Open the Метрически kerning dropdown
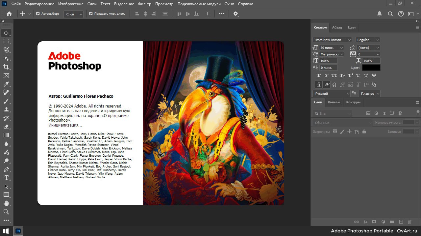Image resolution: width=421 pixels, height=236 pixels. [332, 54]
